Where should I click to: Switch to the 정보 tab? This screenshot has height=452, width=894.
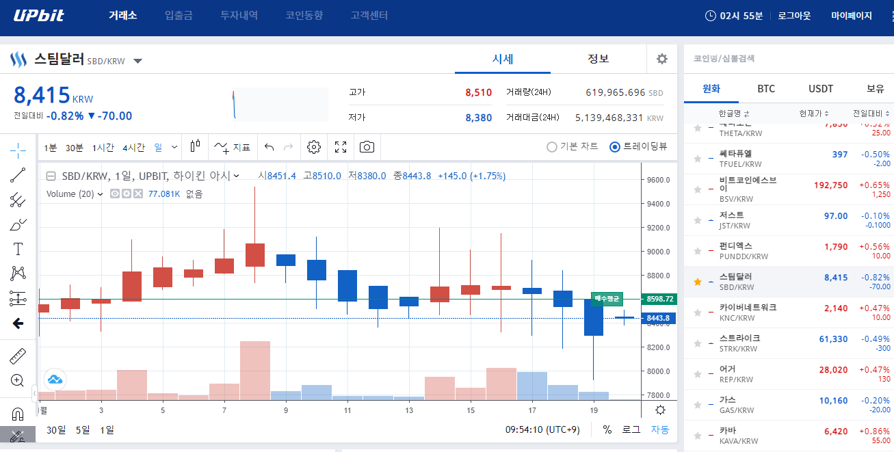point(599,59)
